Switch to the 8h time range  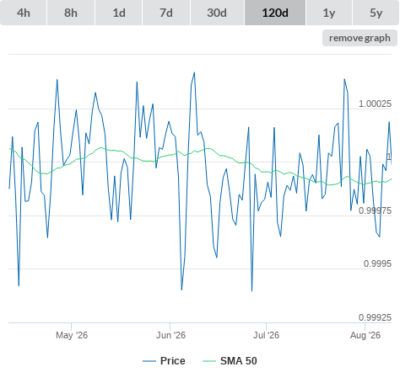click(71, 13)
